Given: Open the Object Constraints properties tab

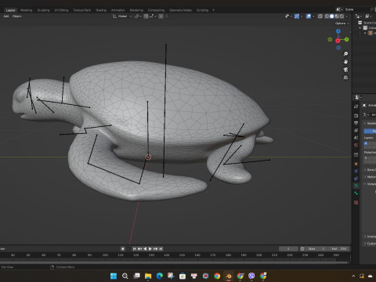Looking at the screenshot, I should coord(356,179).
